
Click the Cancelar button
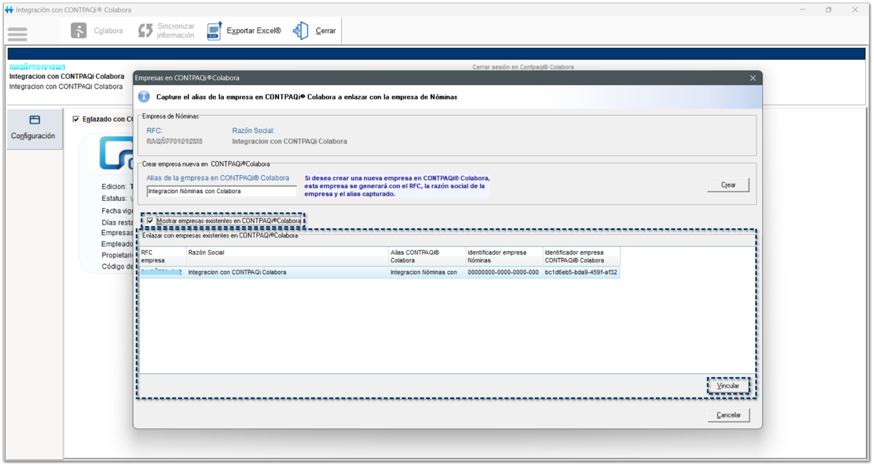click(x=728, y=416)
